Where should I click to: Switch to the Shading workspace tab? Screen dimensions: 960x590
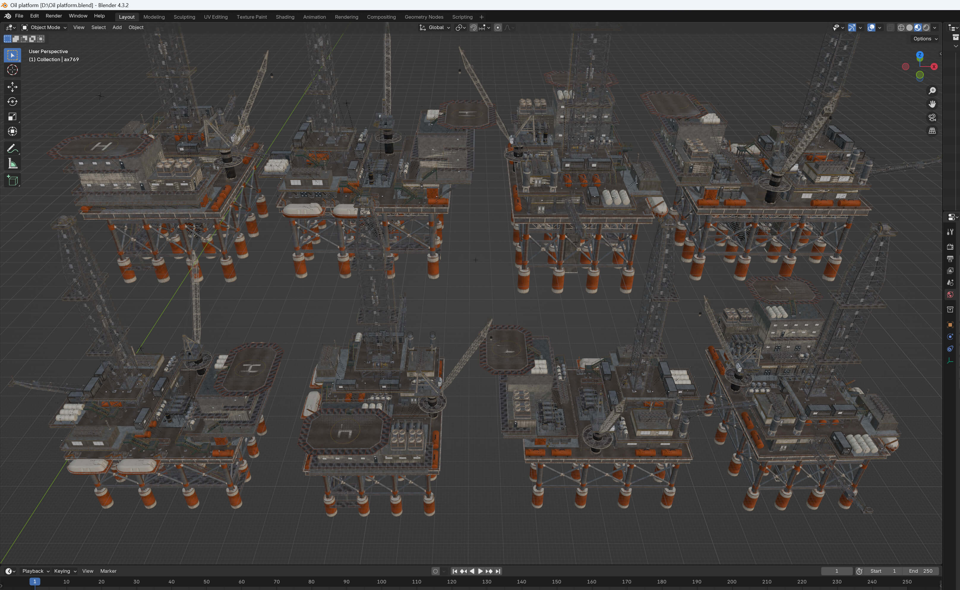pyautogui.click(x=285, y=17)
